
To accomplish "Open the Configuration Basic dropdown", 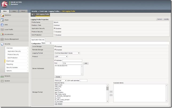I will [x=46, y=43].
